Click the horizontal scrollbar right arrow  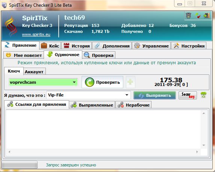(x=197, y=152)
